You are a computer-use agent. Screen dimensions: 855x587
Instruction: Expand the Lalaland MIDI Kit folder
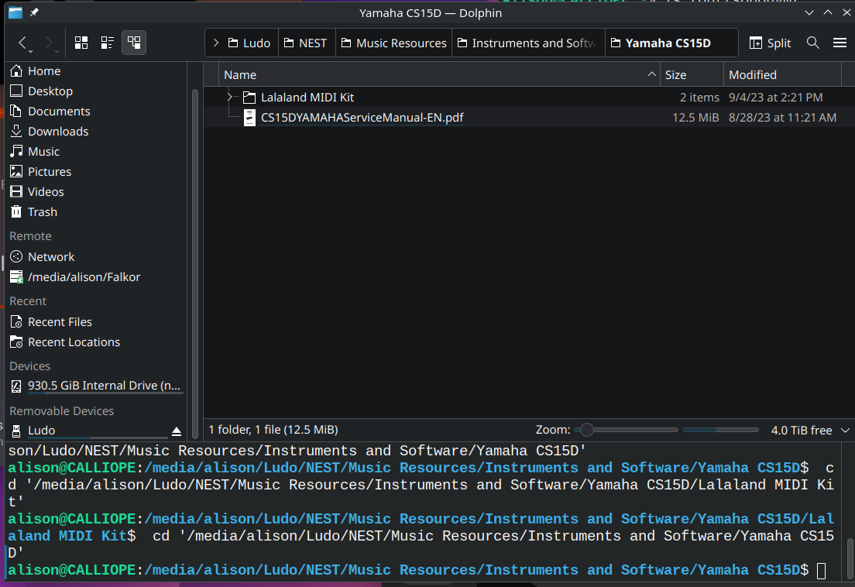click(229, 98)
